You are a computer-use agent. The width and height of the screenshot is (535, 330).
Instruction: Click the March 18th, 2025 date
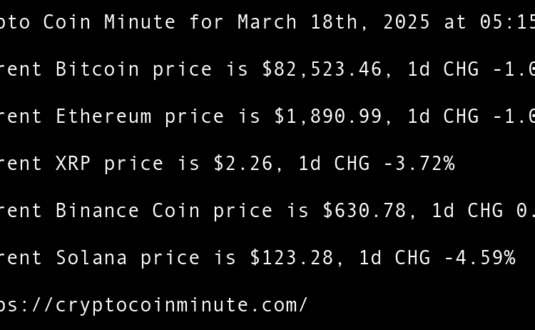334,22
